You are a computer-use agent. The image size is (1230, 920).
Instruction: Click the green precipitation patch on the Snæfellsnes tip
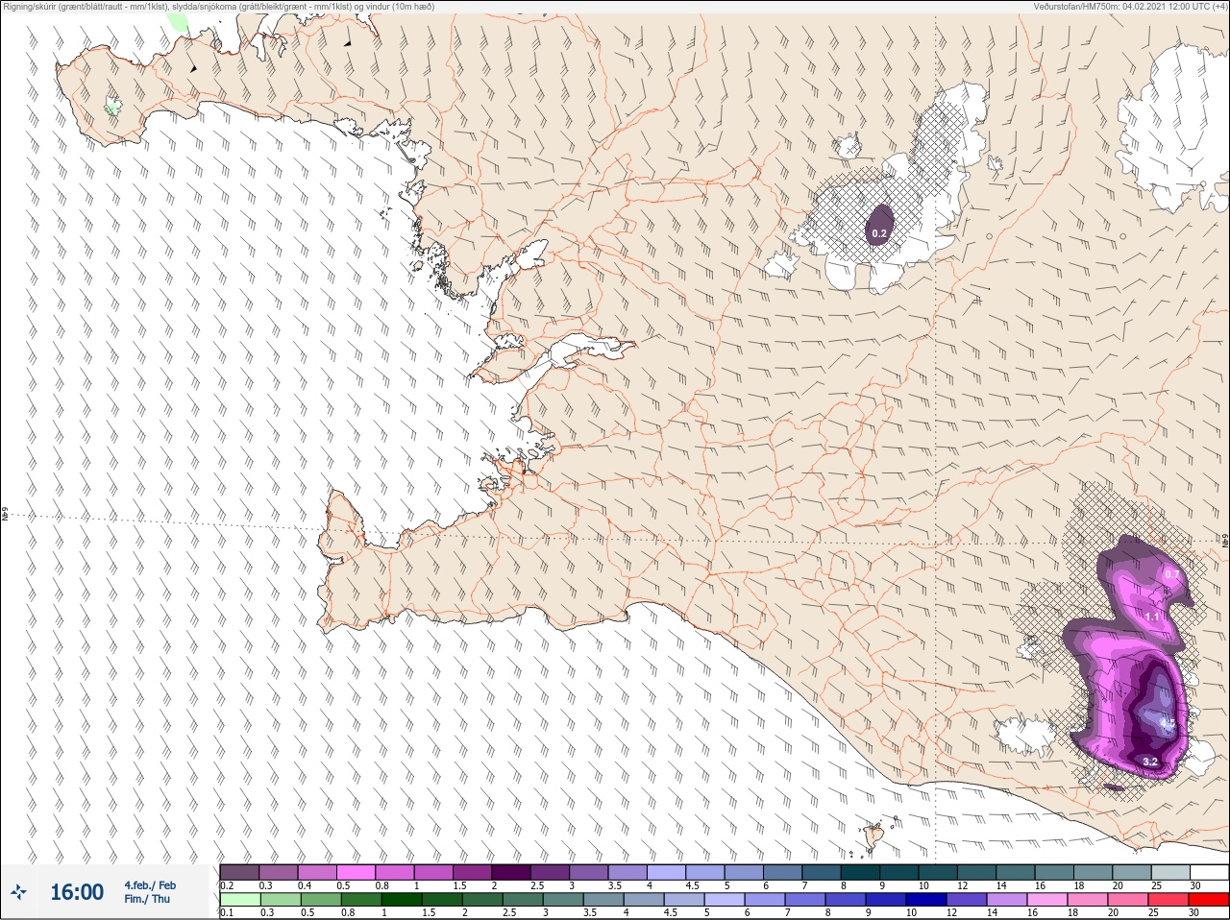point(112,107)
